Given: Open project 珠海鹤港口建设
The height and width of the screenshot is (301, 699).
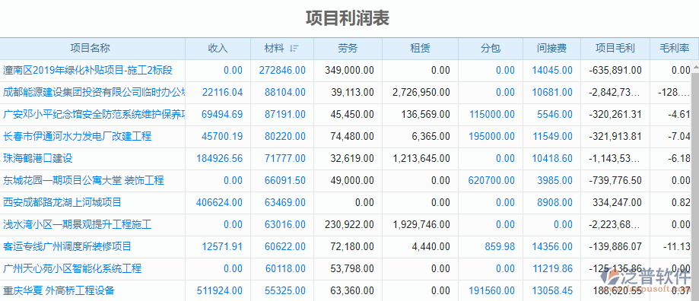Looking at the screenshot, I should (x=38, y=158).
